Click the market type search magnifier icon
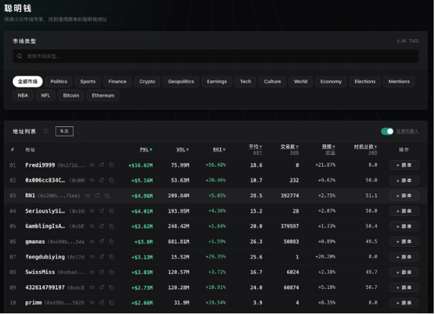Screen dimensions: 435x314 click(x=20, y=56)
